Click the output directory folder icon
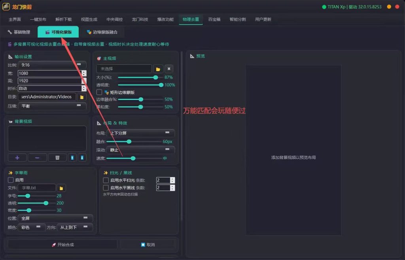This screenshot has width=405, height=260. click(82, 97)
